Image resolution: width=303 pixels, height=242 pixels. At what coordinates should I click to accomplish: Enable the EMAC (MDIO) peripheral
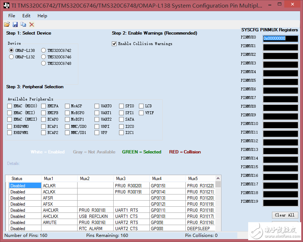(x=9, y=106)
